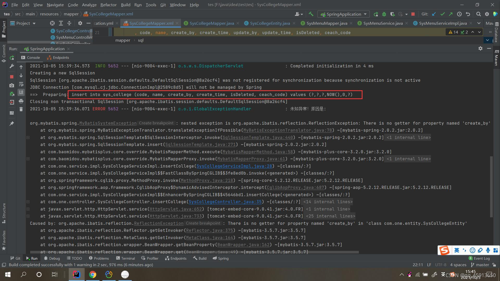Open SysCollegeServiceImpl.java:28 stack trace link
The width and height of the screenshot is (500, 281).
click(x=234, y=166)
